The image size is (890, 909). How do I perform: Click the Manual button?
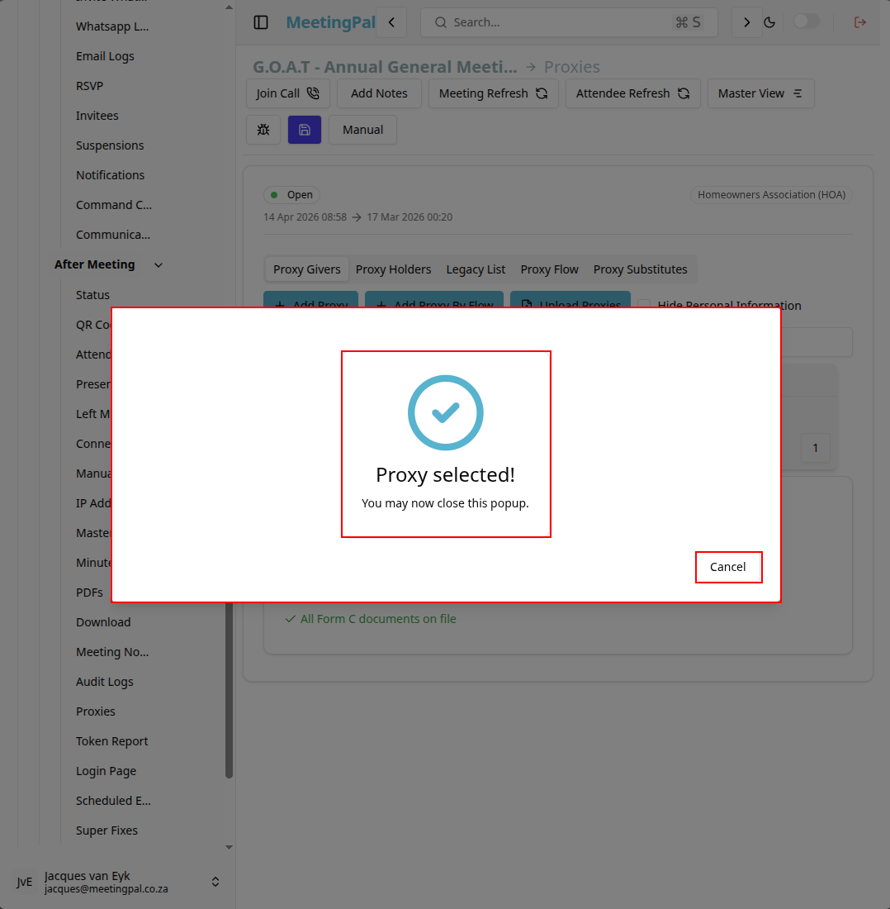tap(362, 129)
